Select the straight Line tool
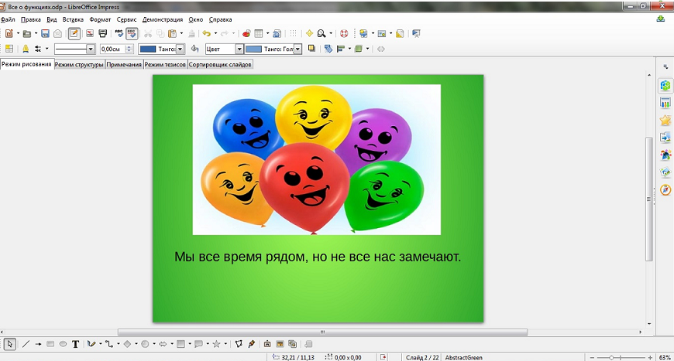This screenshot has width=674, height=361. click(x=26, y=344)
